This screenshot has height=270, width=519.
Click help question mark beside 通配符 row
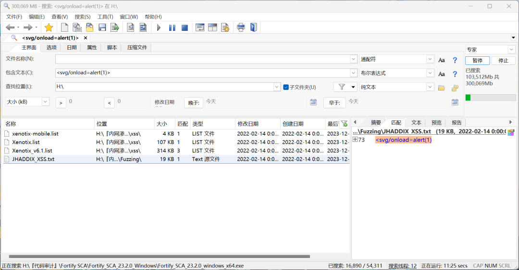click(455, 60)
